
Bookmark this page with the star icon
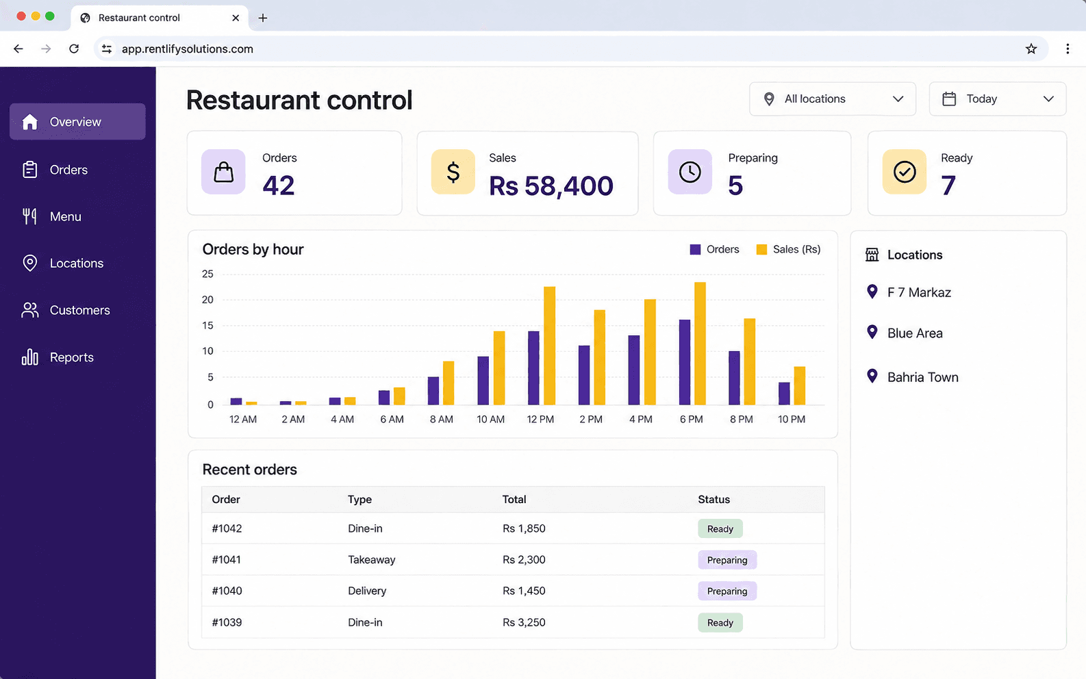pos(1031,49)
